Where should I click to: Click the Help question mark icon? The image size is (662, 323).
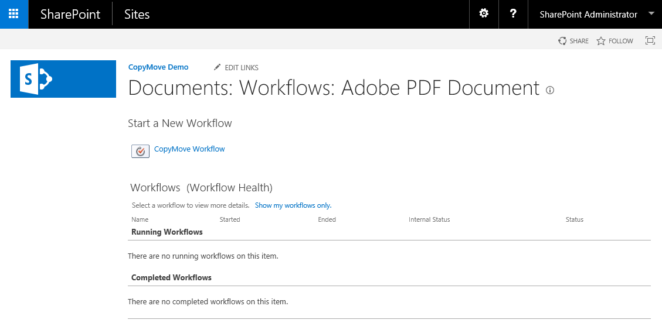tap(513, 14)
